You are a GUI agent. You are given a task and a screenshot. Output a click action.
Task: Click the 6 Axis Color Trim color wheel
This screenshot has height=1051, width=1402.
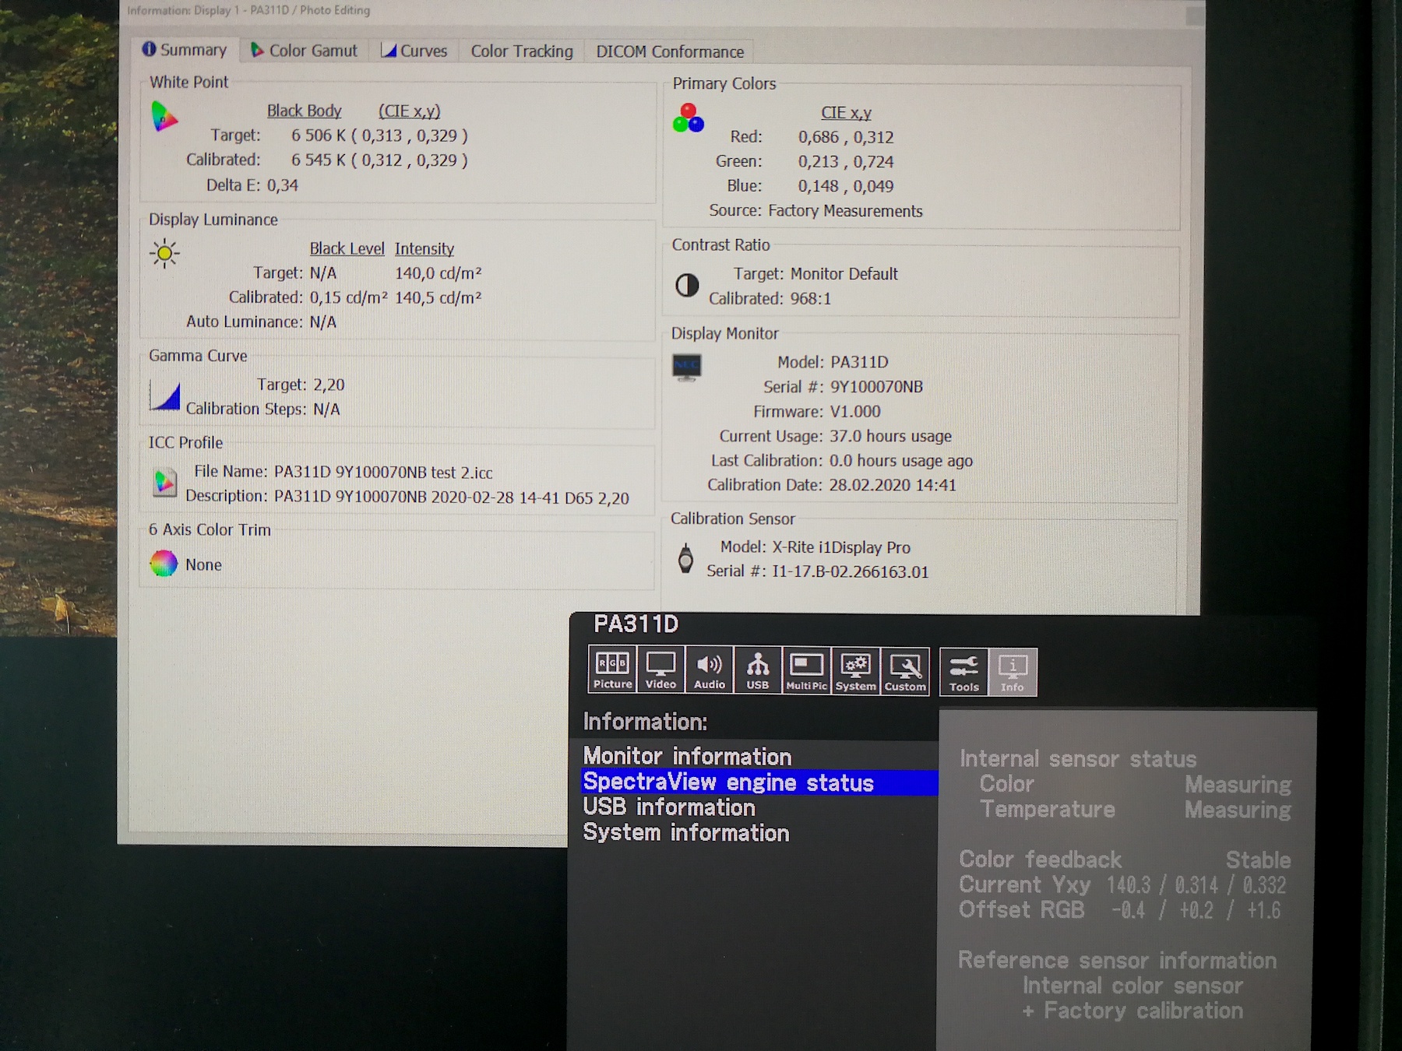click(164, 564)
